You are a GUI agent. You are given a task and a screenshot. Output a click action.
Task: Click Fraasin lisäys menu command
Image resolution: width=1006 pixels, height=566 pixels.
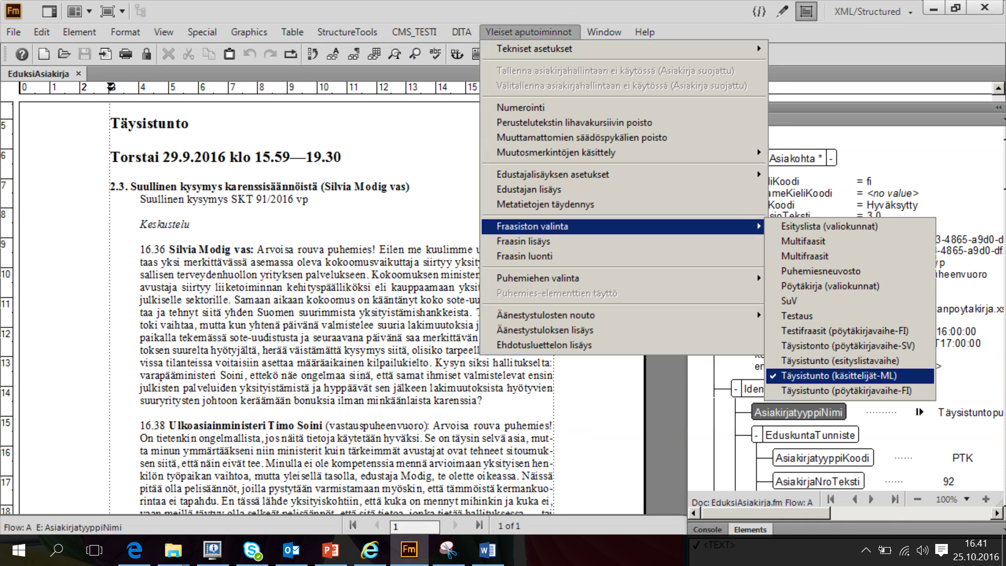click(x=623, y=242)
